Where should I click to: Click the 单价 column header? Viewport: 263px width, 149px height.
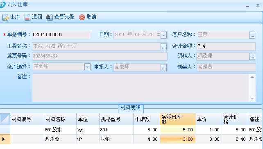(209, 119)
